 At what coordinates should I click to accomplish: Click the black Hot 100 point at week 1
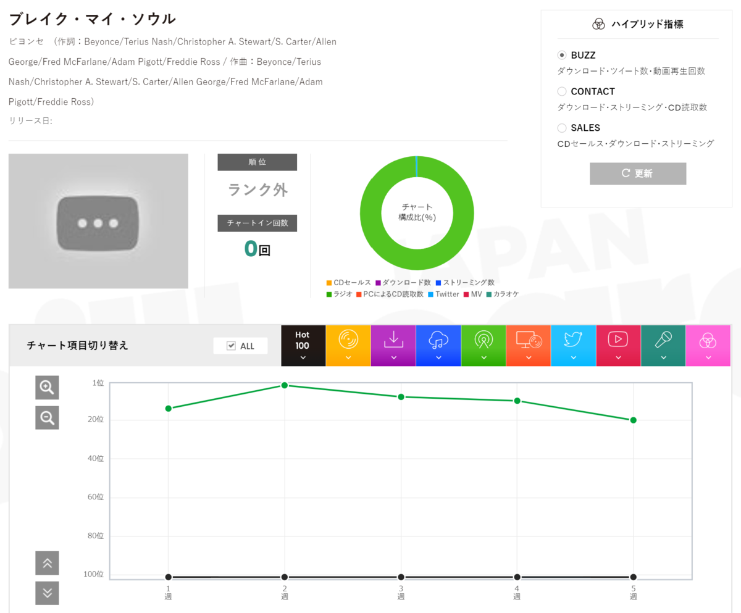tap(168, 577)
